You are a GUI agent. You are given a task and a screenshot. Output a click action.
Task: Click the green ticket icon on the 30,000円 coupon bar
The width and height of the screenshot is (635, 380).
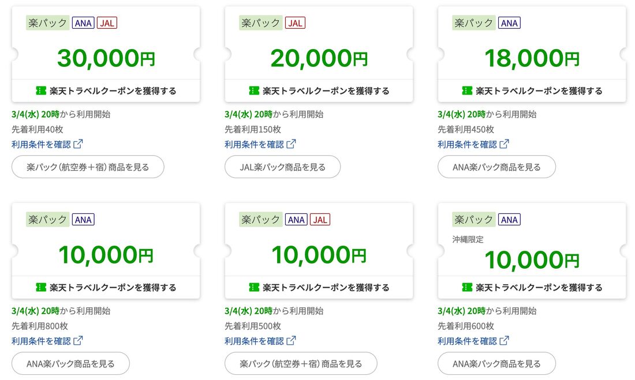click(x=40, y=90)
